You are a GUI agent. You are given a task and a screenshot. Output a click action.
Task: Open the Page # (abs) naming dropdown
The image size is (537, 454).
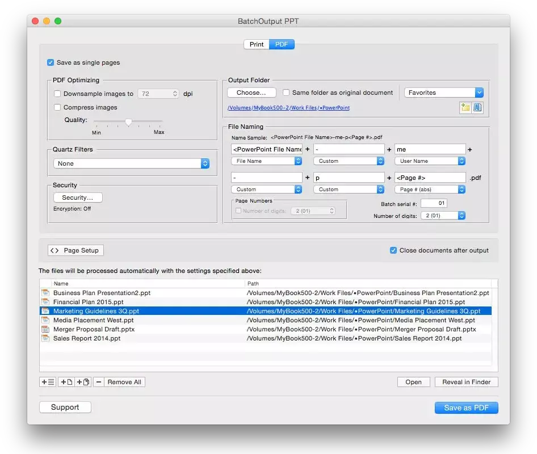tap(430, 190)
